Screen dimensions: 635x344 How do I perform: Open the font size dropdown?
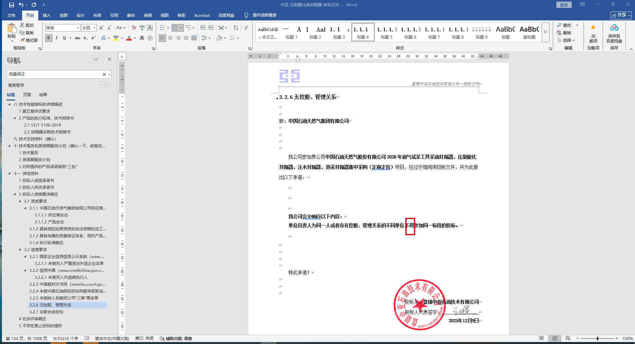94,28
